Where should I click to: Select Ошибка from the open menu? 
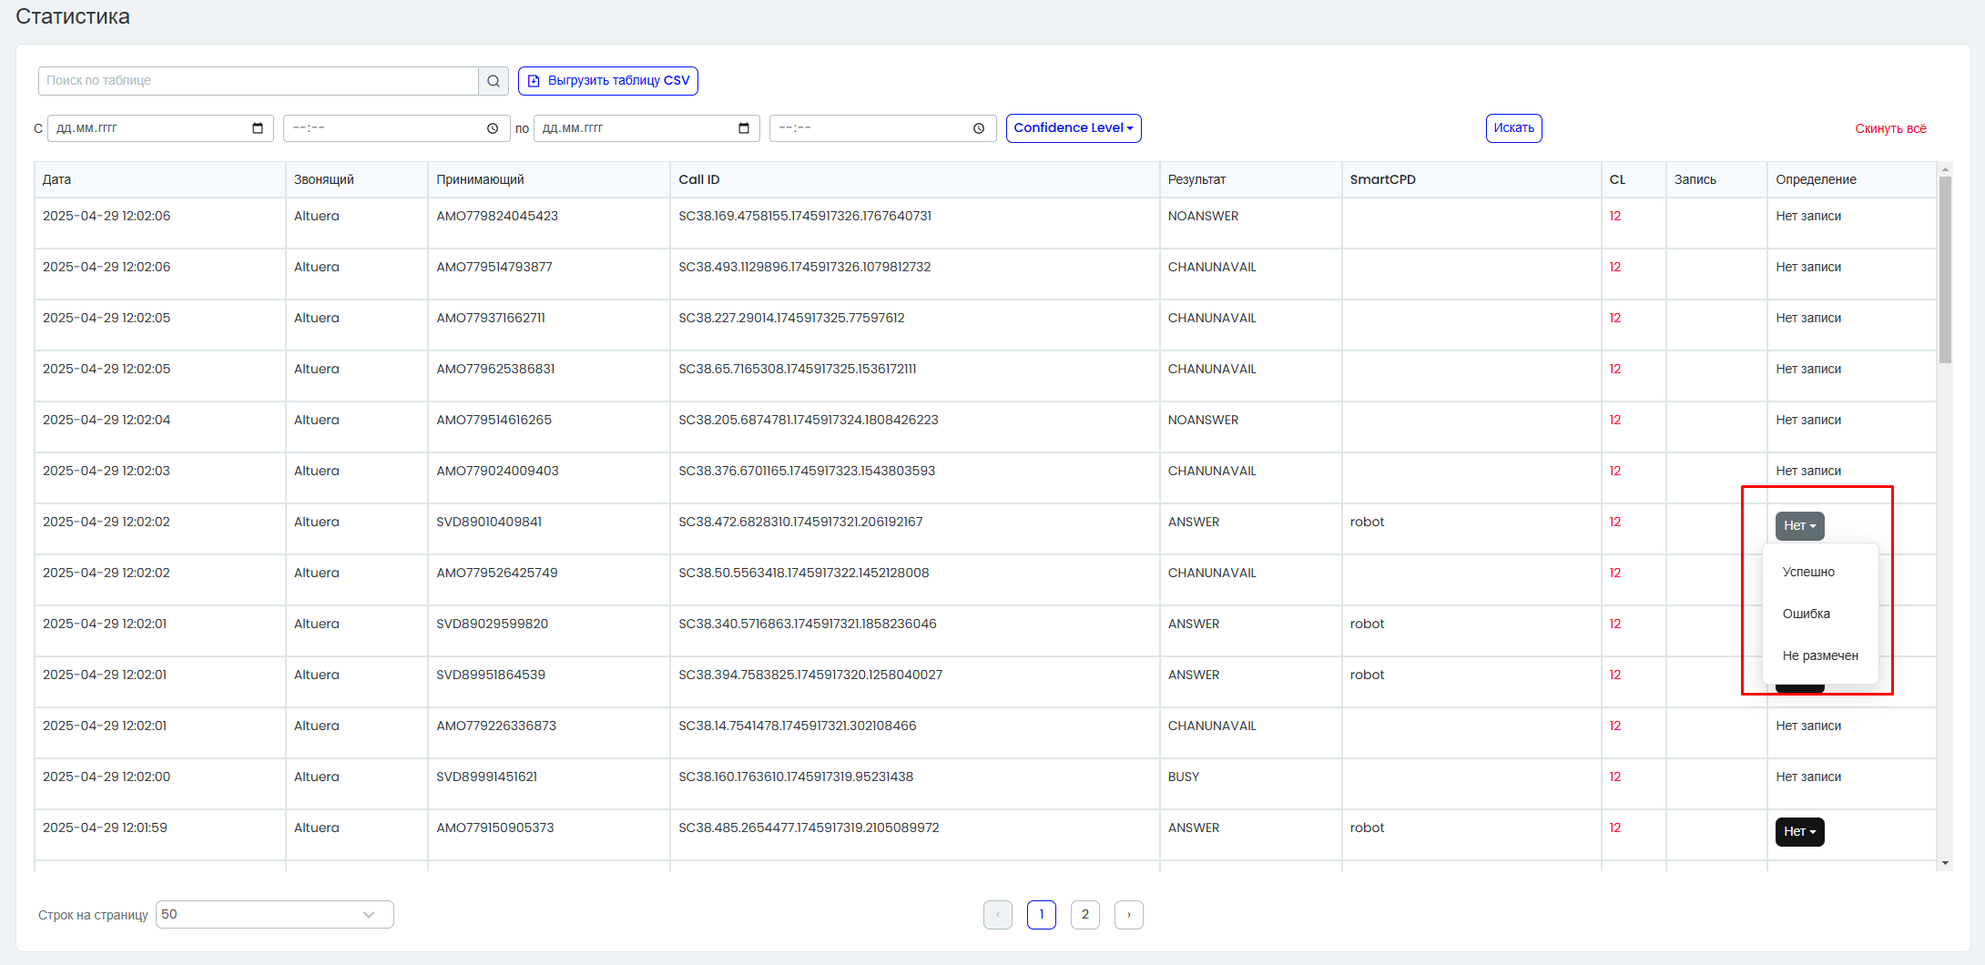point(1807,614)
